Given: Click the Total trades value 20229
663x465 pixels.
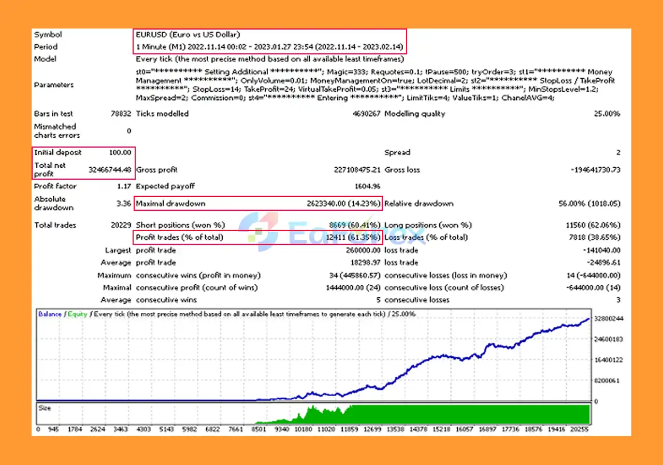Looking at the screenshot, I should pyautogui.click(x=120, y=225).
